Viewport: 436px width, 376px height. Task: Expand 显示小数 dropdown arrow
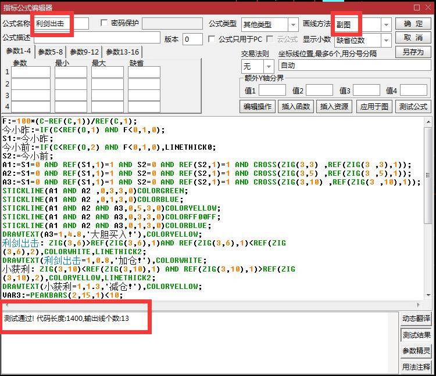(x=386, y=41)
